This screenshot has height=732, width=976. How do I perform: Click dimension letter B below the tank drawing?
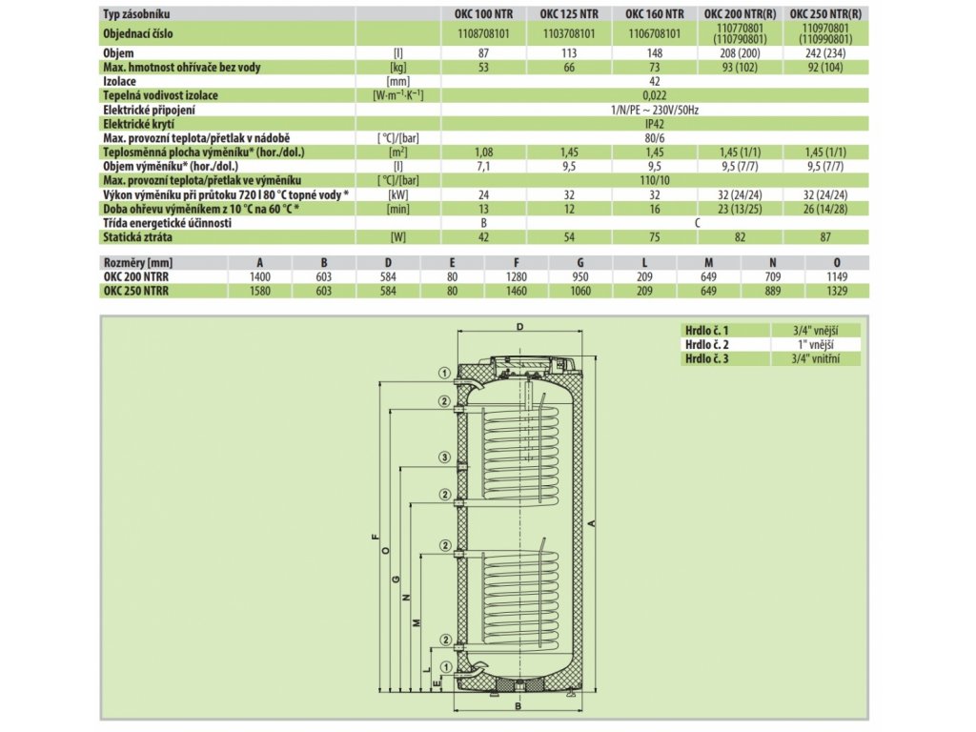(x=518, y=708)
